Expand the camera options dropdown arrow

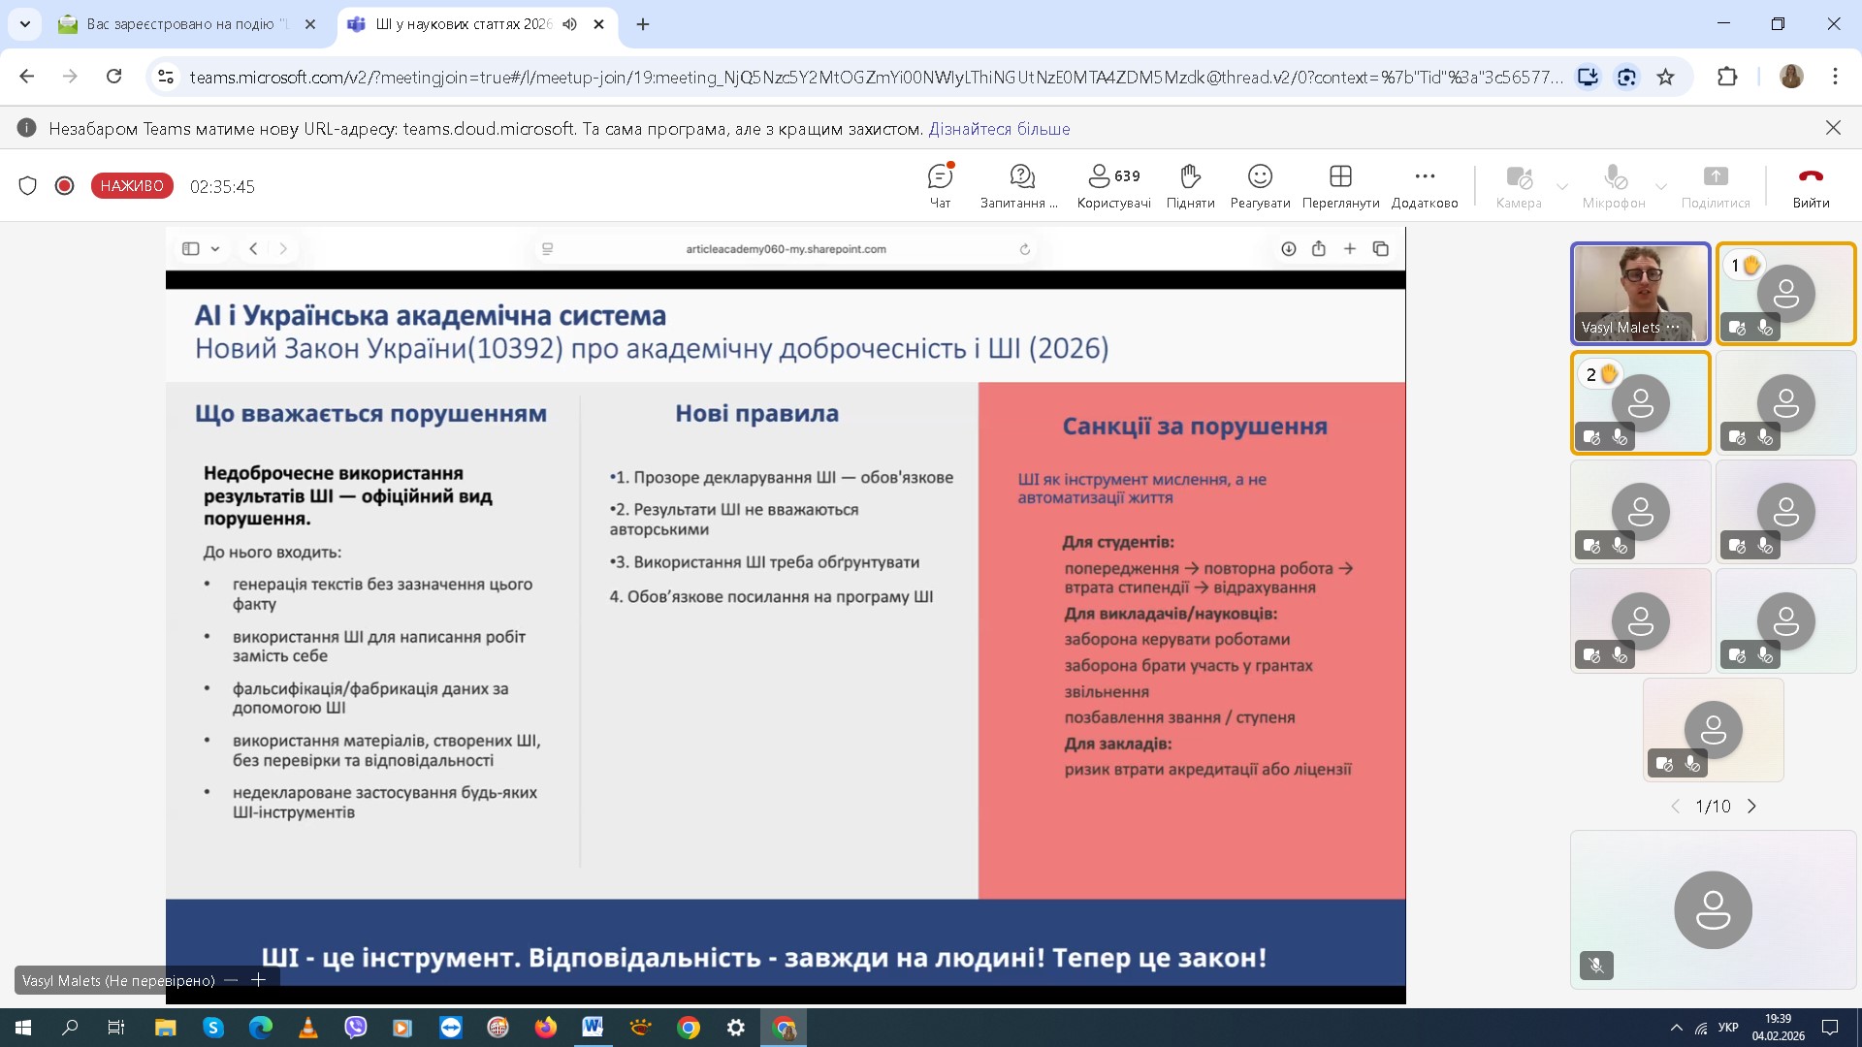(1562, 186)
